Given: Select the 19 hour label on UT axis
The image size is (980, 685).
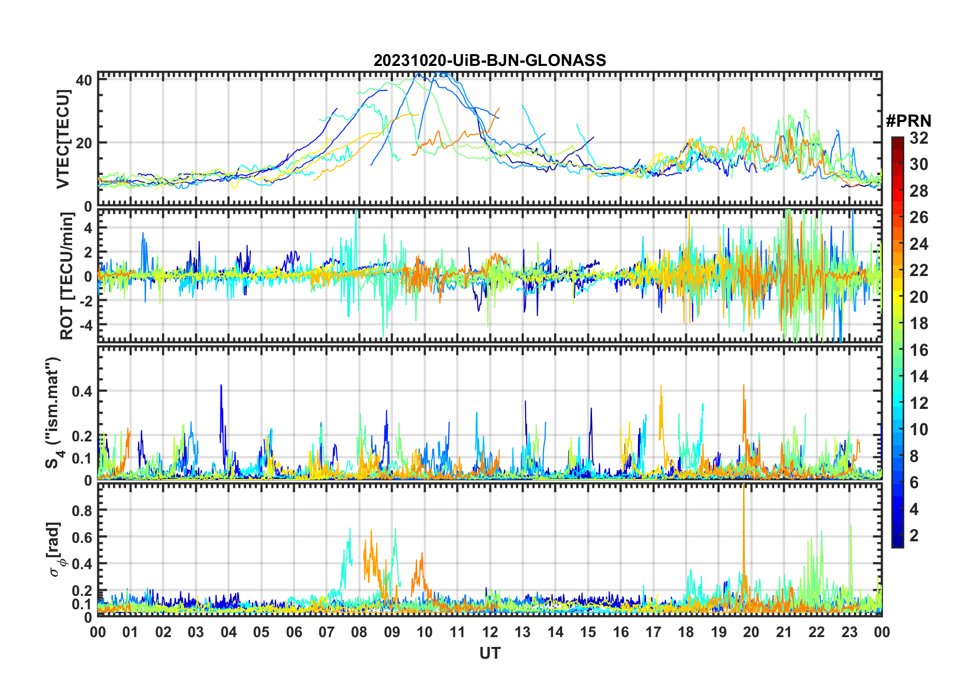Looking at the screenshot, I should (x=719, y=632).
